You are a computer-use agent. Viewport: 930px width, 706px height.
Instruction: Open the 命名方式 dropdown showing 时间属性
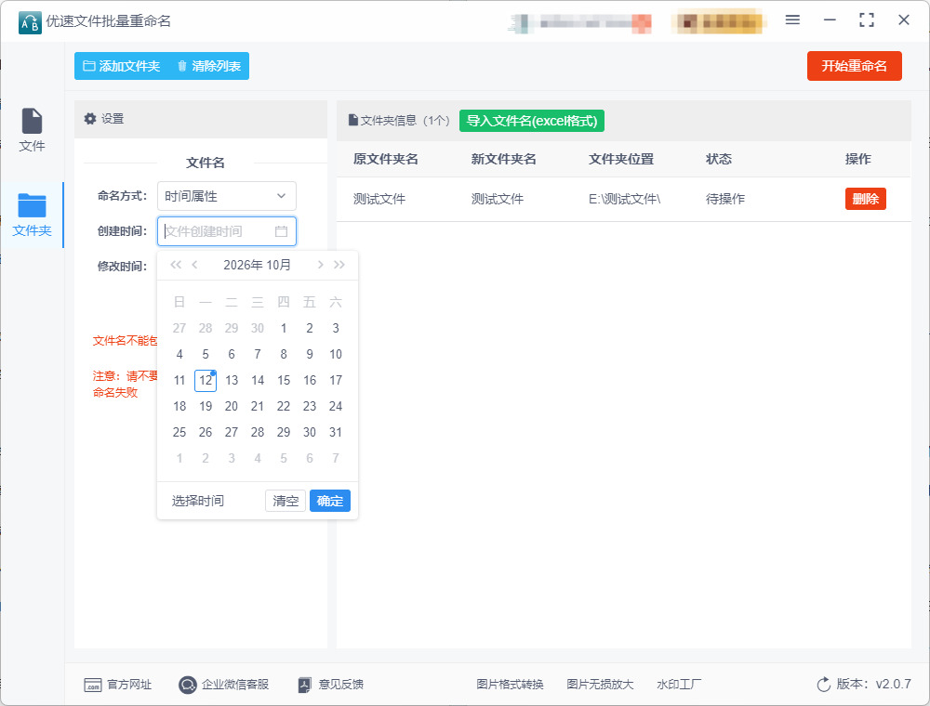(227, 196)
